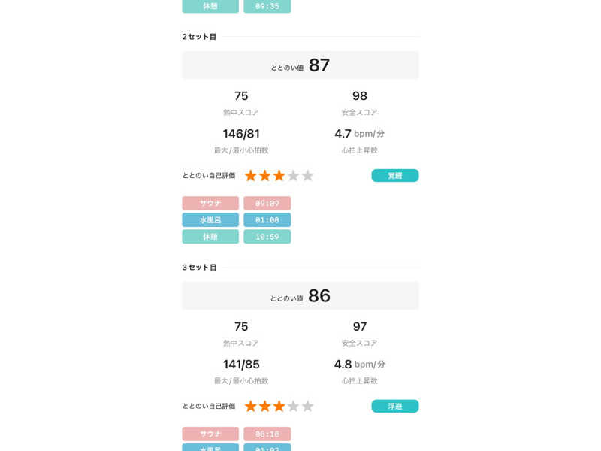Select the 水風呂 tag with time 01:00
Image resolution: width=601 pixels, height=451 pixels.
tap(210, 219)
